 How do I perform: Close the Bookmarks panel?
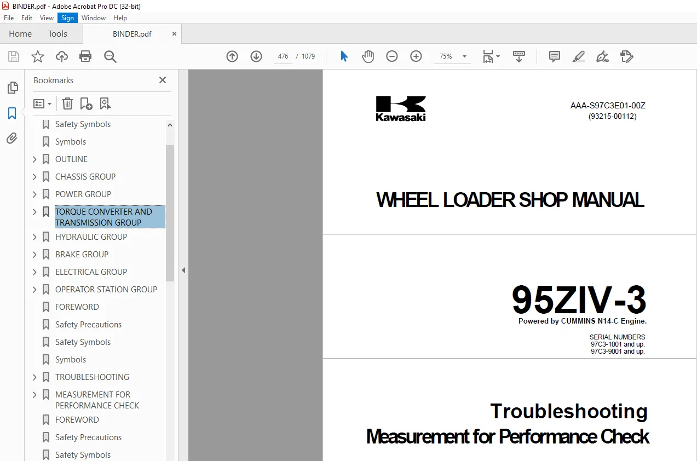point(163,80)
